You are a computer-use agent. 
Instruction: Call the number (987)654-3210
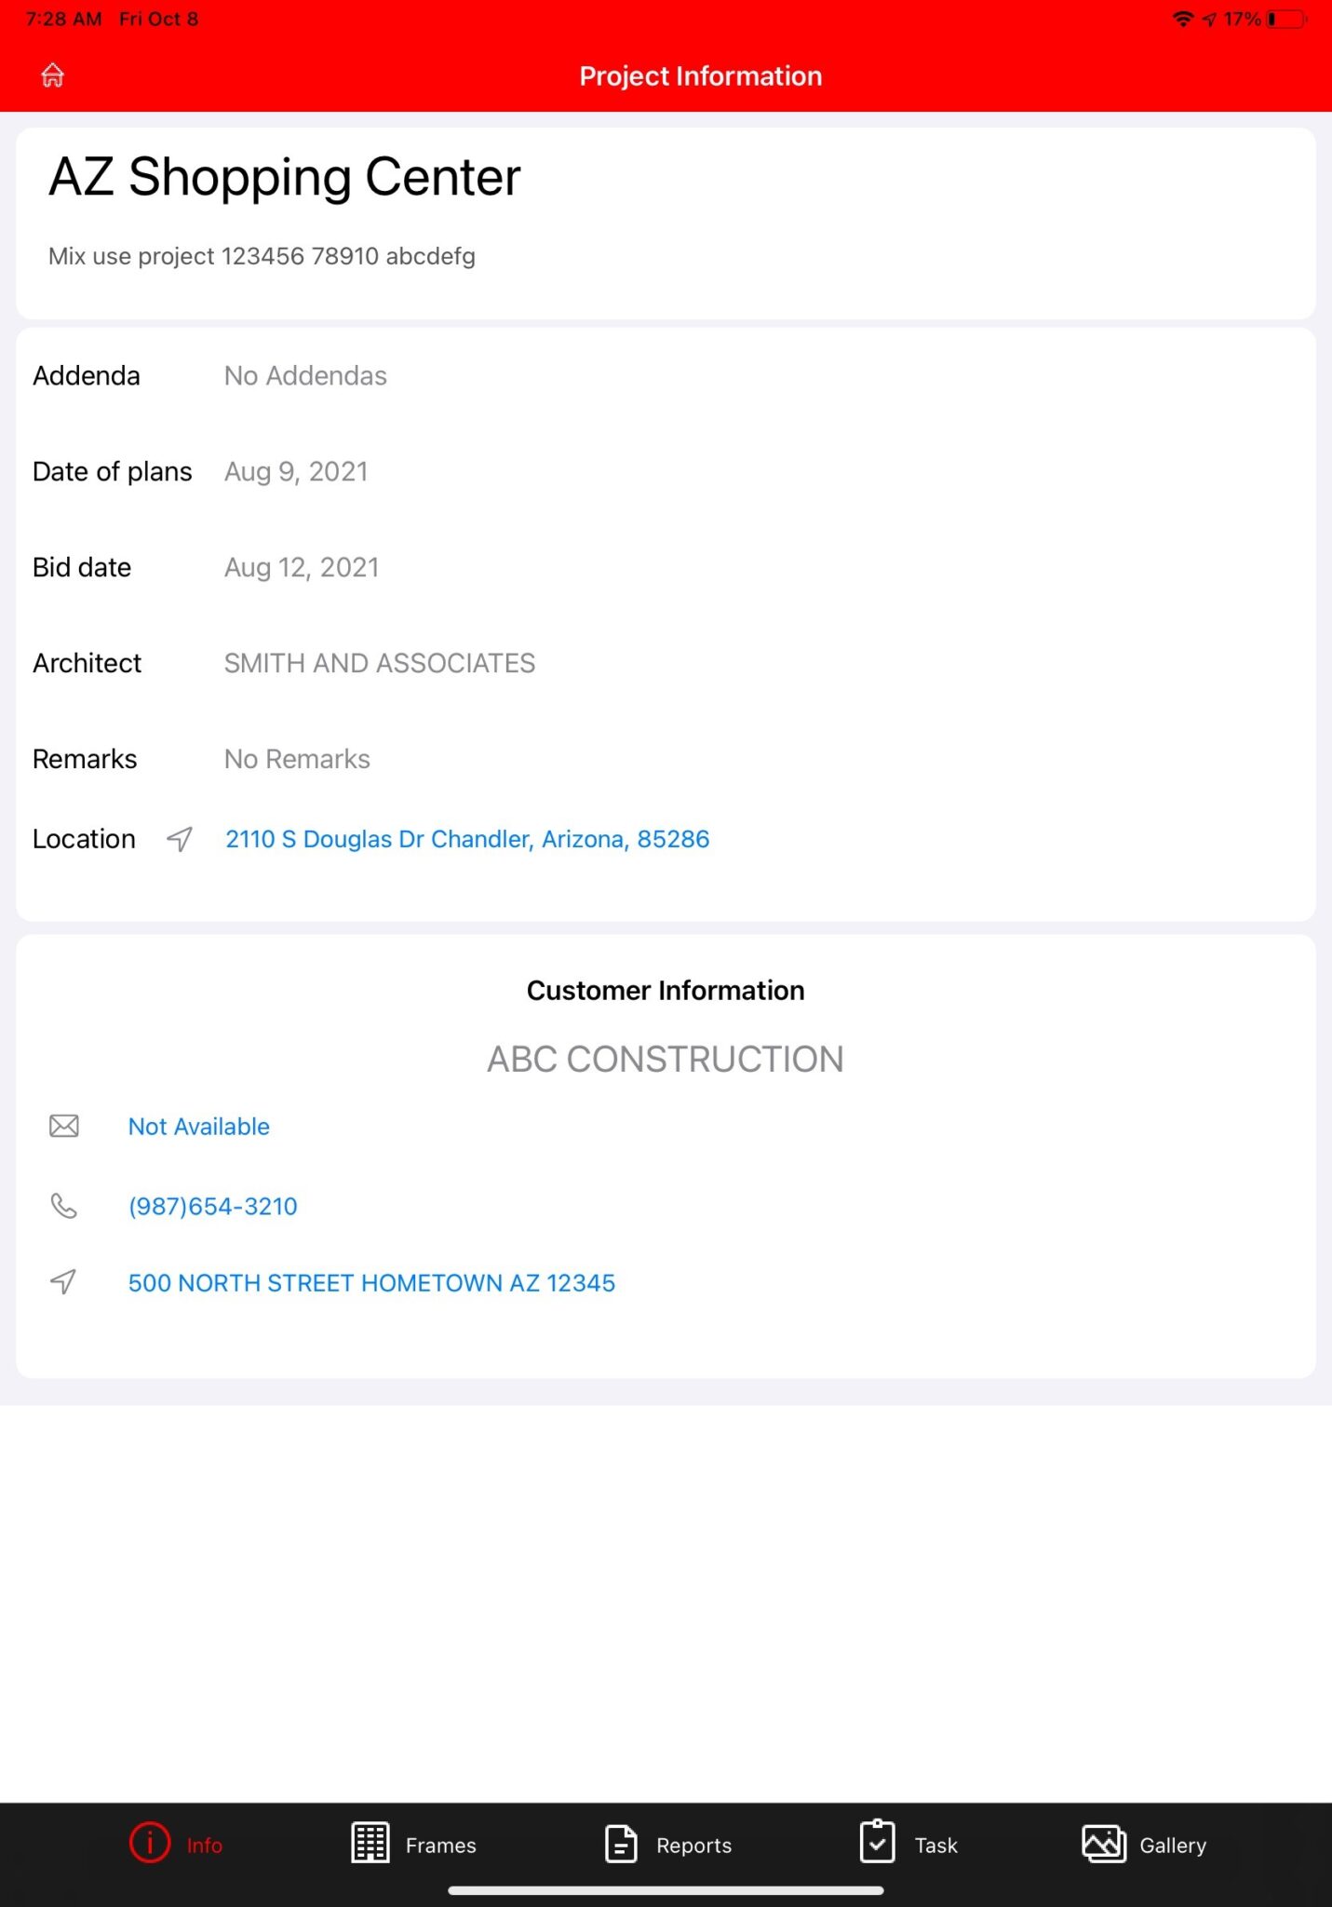pos(212,1206)
